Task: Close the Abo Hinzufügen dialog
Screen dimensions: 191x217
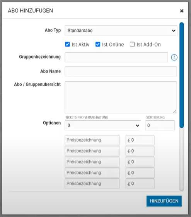Action: point(182,11)
